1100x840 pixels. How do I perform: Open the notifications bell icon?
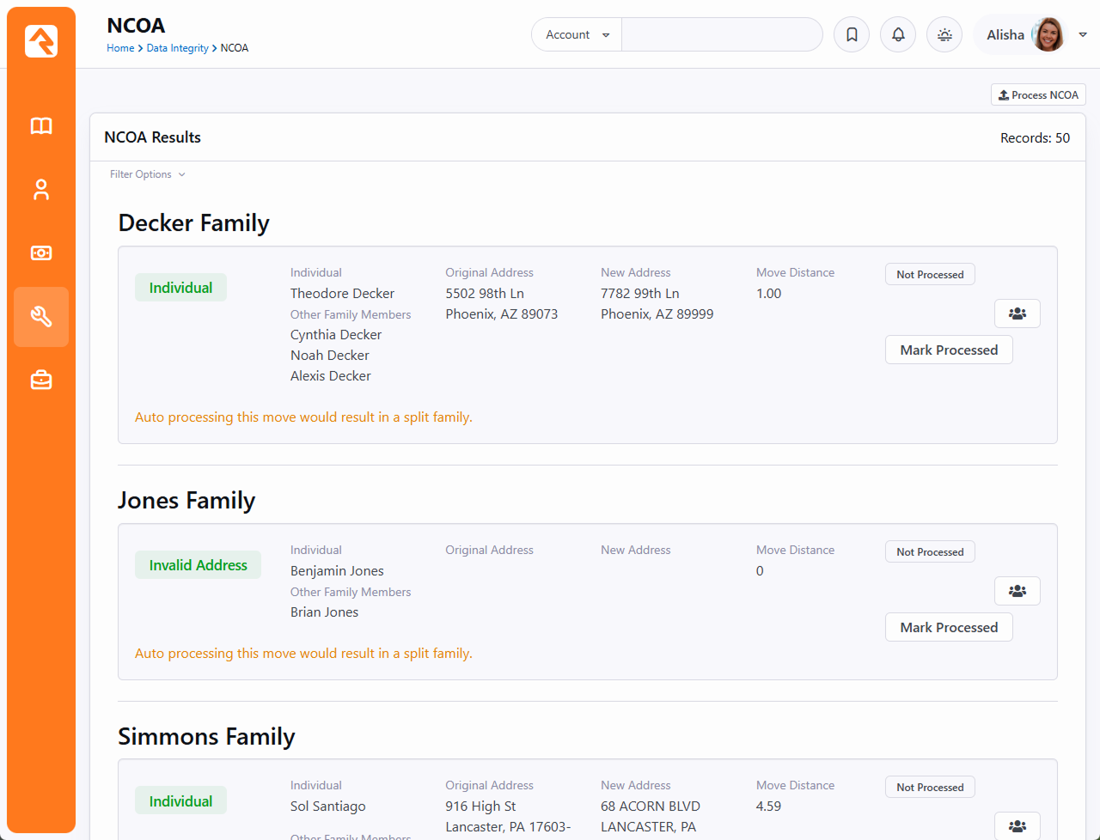(x=898, y=35)
